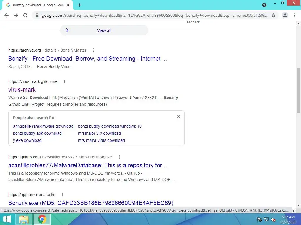Open the virus-mark result link
The width and height of the screenshot is (301, 225).
tap(22, 90)
